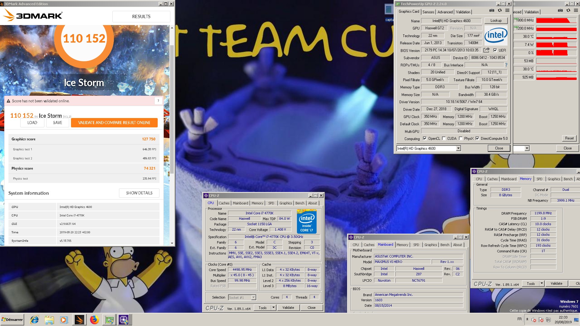Open the validation warning help question mark
580x326 pixels.
[158, 101]
